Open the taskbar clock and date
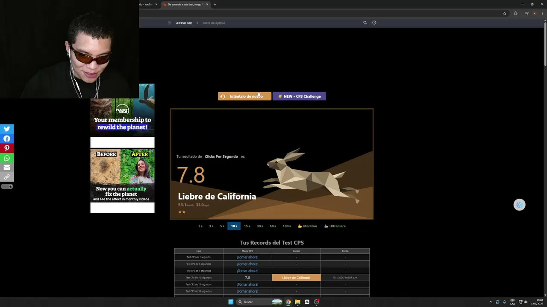The width and height of the screenshot is (547, 307). click(538, 302)
